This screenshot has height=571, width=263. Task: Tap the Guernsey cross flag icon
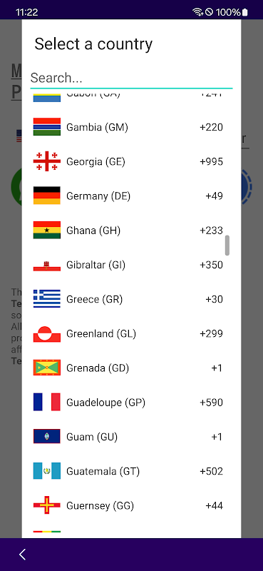pos(47,505)
